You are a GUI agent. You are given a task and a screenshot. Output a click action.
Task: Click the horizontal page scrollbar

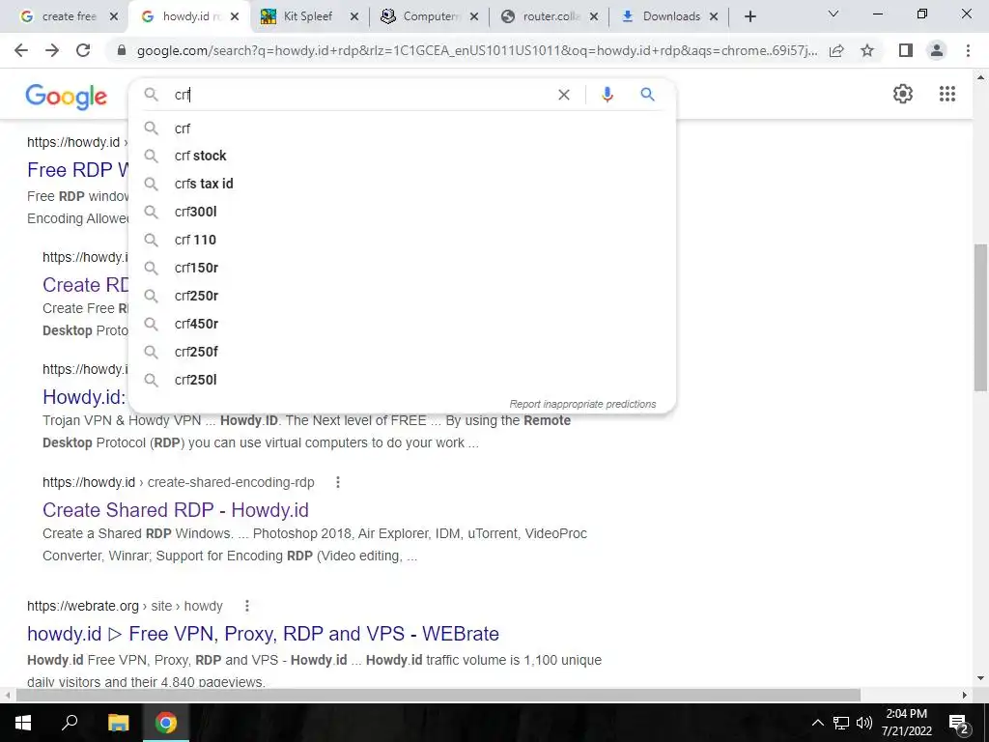click(x=438, y=695)
